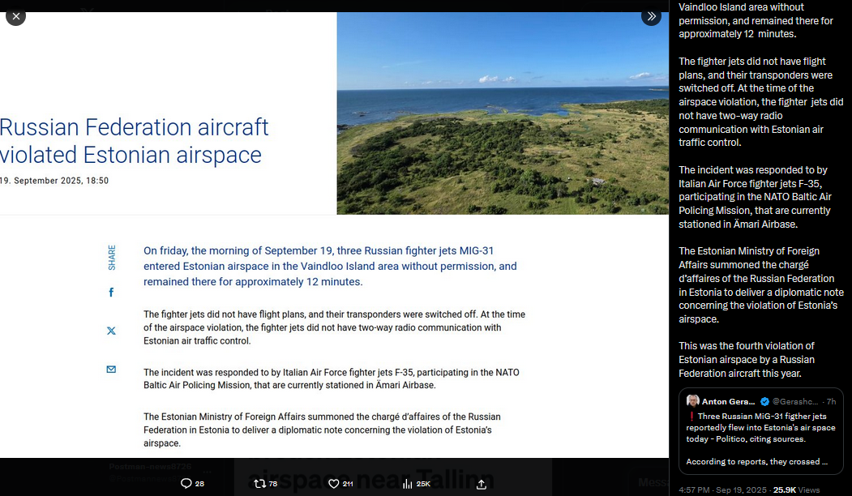Click the 7h timestamp in quoted tweet
852x496 pixels.
(832, 401)
